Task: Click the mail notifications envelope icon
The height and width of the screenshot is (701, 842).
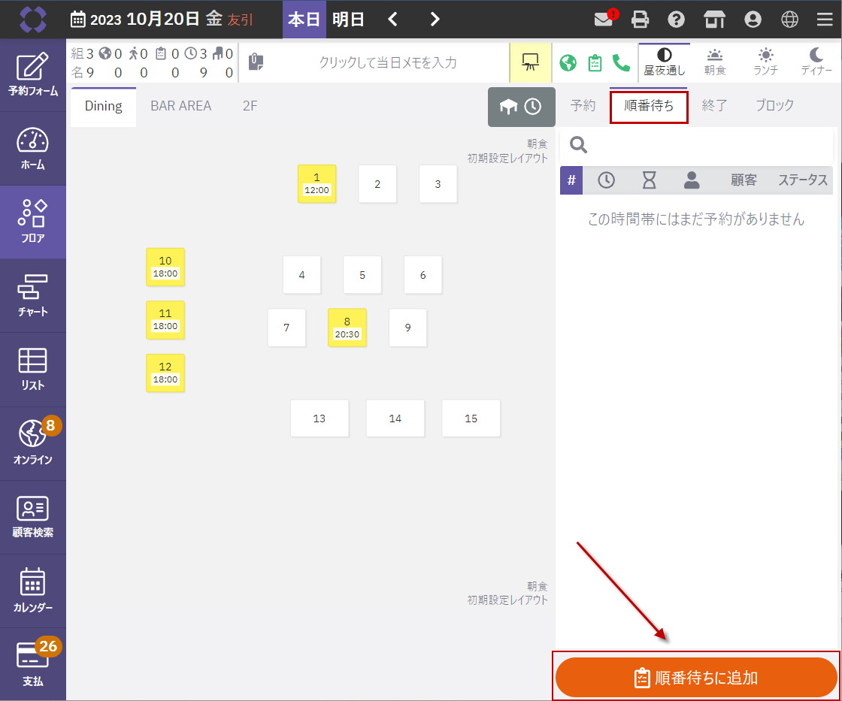Action: pos(604,20)
